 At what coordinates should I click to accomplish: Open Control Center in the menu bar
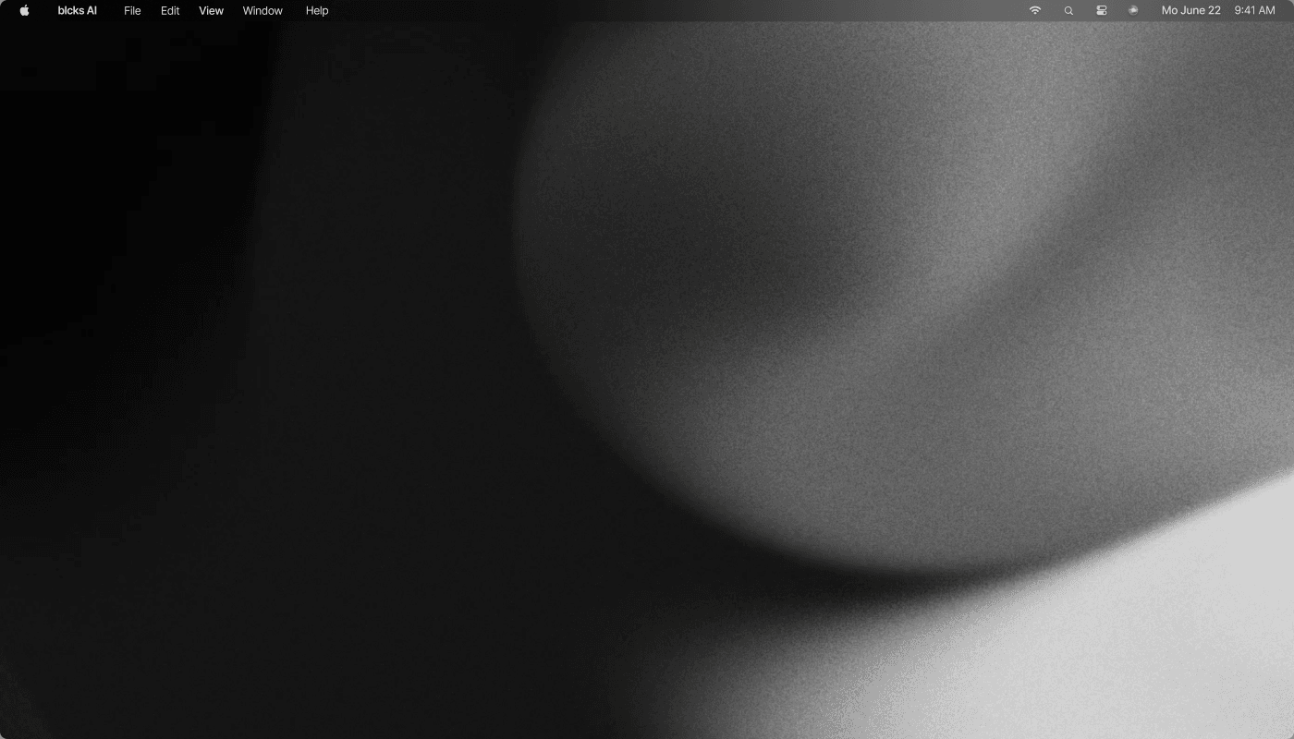tap(1101, 10)
